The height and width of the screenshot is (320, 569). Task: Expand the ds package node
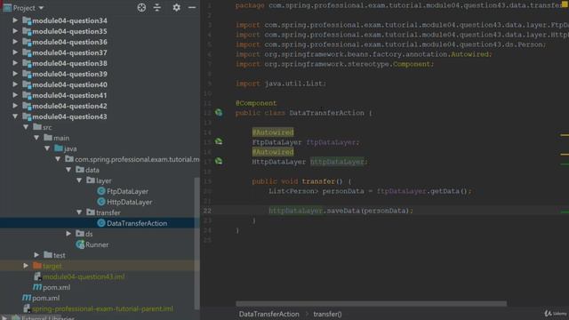68,234
